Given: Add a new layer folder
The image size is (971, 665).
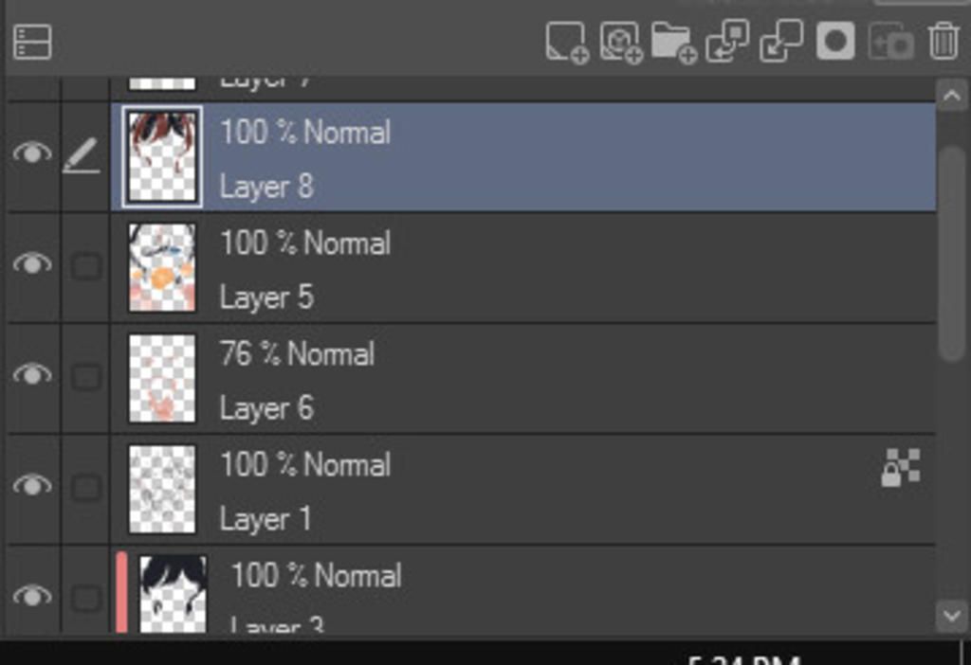Looking at the screenshot, I should (x=674, y=43).
